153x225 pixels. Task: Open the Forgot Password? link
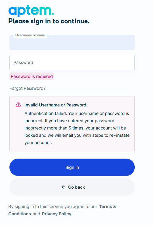(x=27, y=88)
